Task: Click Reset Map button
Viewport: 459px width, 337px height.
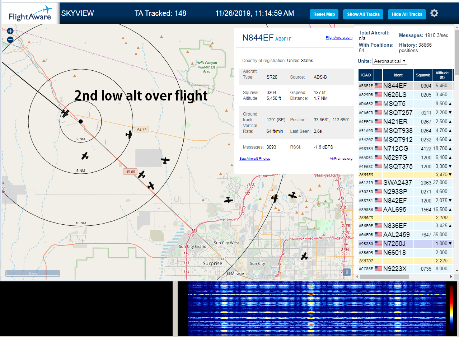Action: [x=324, y=14]
